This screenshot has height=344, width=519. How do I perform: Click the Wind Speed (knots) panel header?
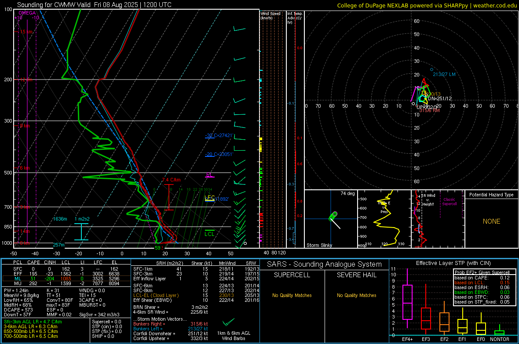pos(270,15)
